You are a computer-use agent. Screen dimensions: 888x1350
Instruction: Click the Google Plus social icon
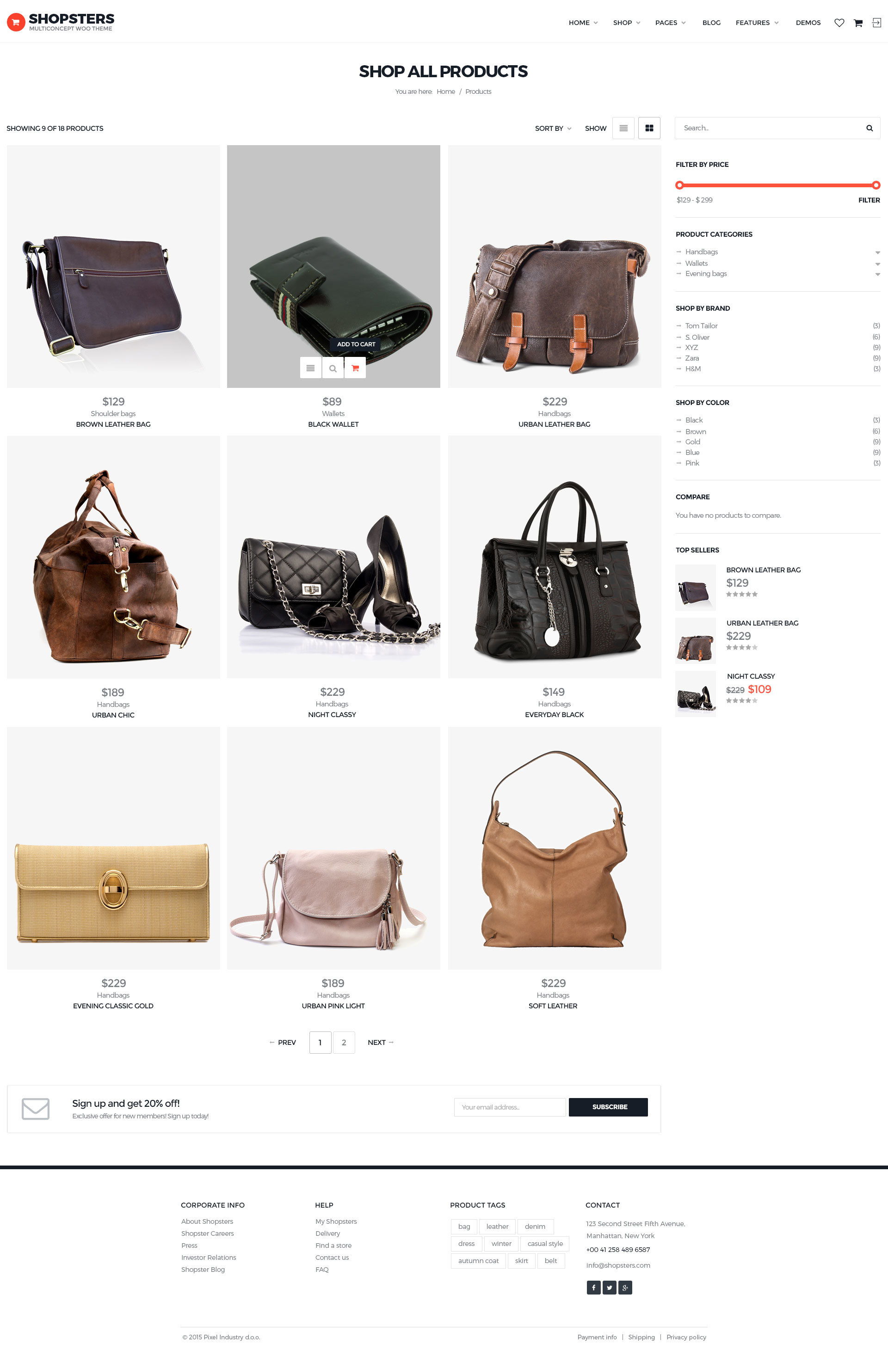click(x=625, y=1287)
